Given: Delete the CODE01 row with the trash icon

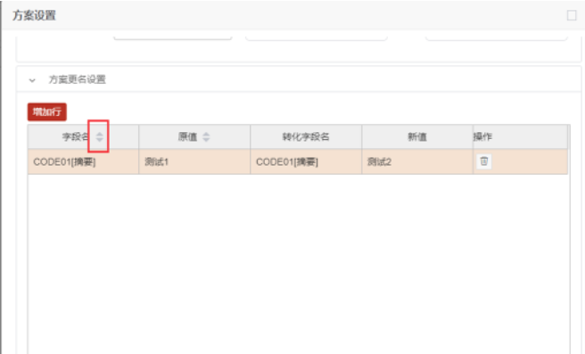Looking at the screenshot, I should click(x=484, y=161).
